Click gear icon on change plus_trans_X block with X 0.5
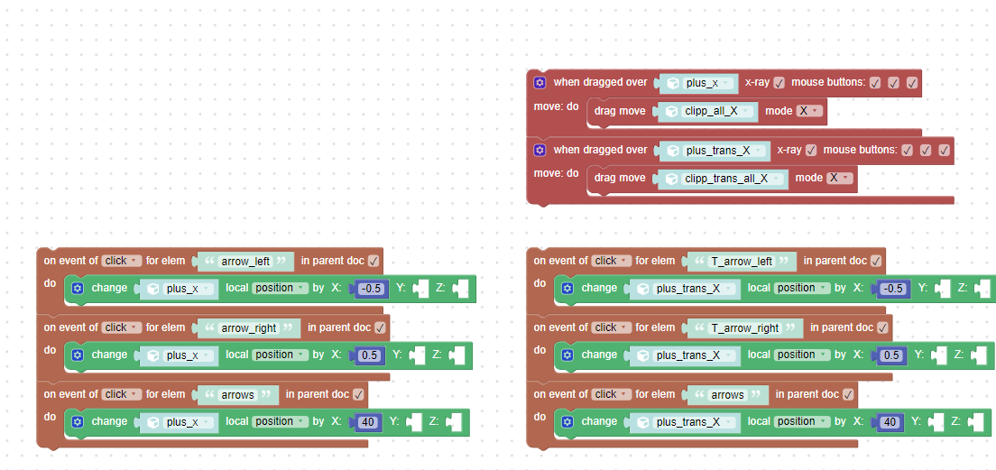 pyautogui.click(x=567, y=355)
